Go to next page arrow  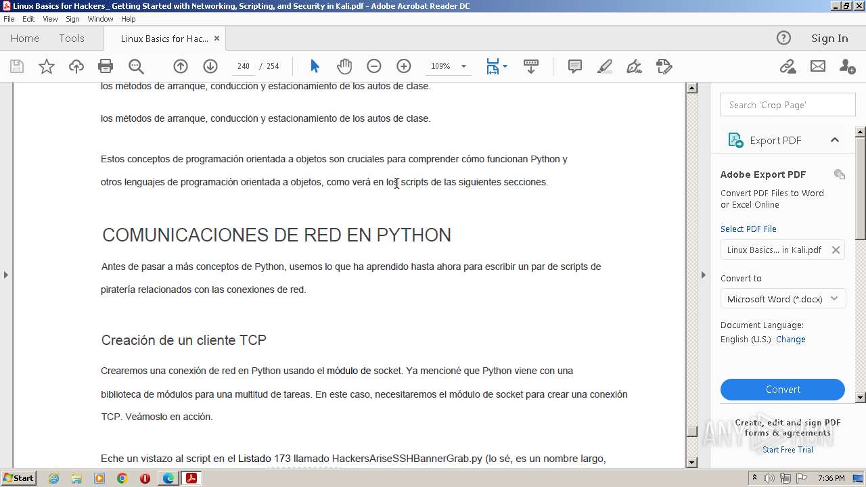[210, 66]
